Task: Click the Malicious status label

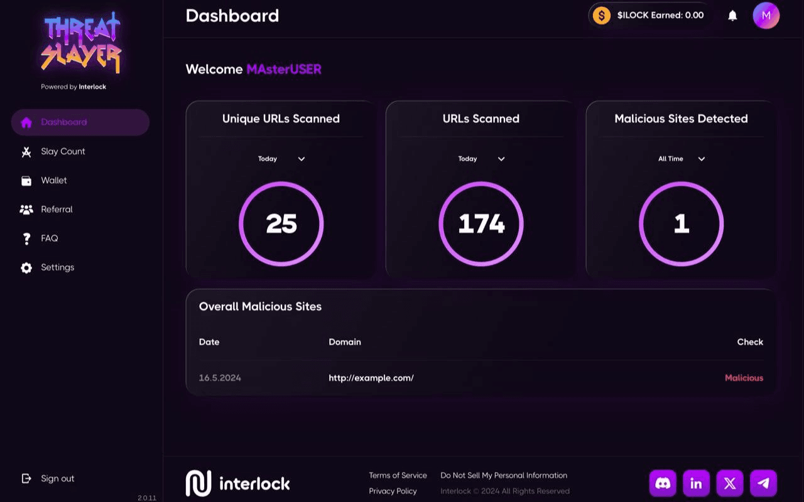Action: coord(744,378)
